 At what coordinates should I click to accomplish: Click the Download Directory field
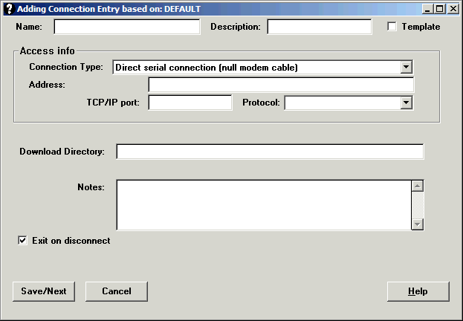pos(269,152)
